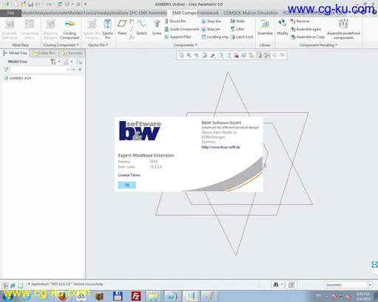The height and width of the screenshot is (302, 378).
Task: Click the taskbar clock showing the time and date
Action: point(362,296)
